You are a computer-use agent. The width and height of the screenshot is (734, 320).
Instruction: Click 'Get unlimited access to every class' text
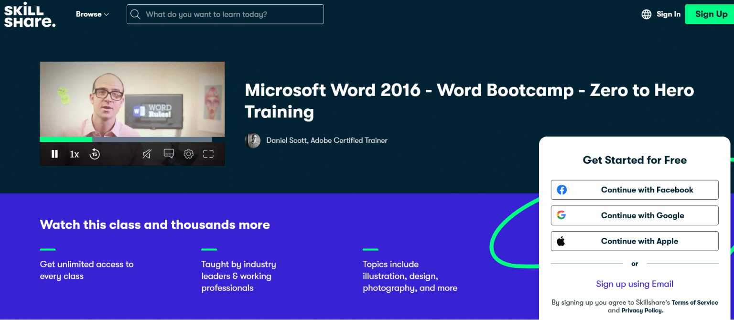click(87, 270)
